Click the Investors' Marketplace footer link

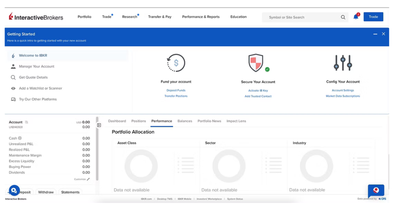(209, 199)
